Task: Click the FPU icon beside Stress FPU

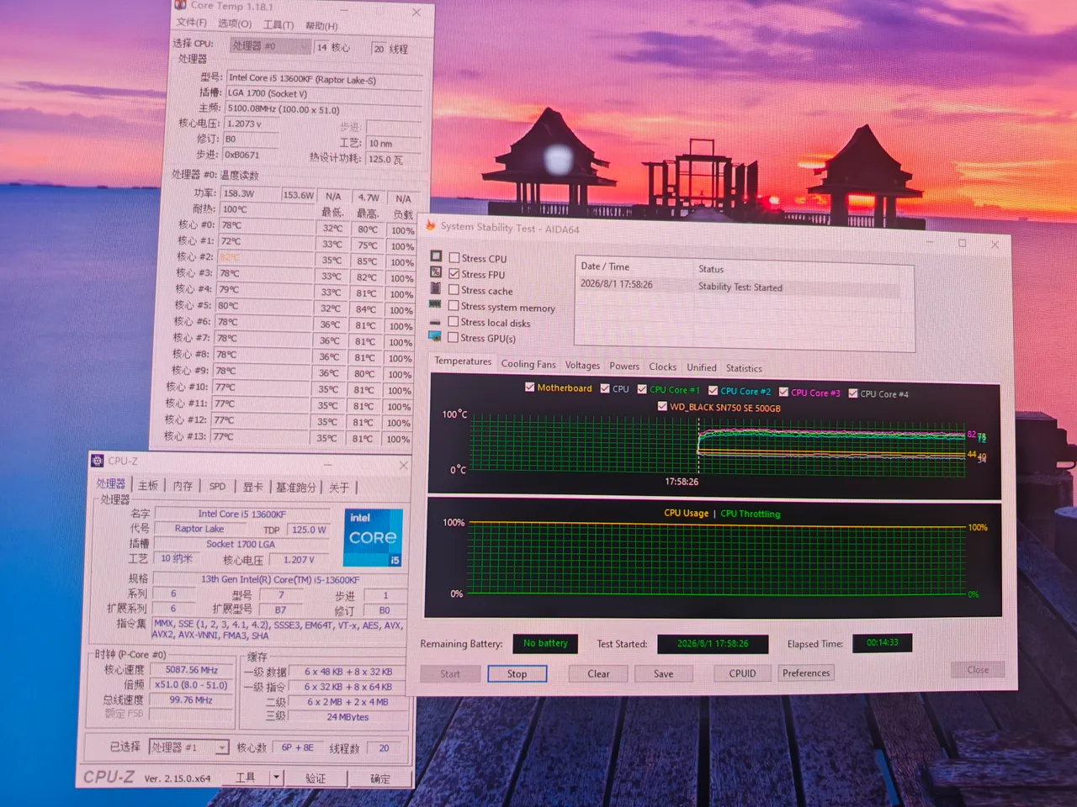Action: point(436,272)
